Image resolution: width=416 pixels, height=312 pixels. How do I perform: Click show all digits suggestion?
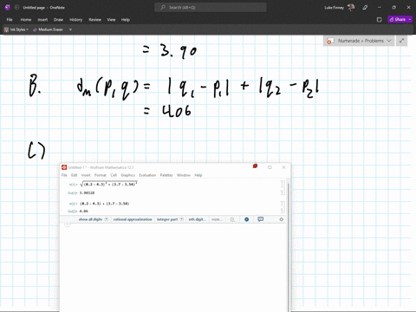point(90,219)
